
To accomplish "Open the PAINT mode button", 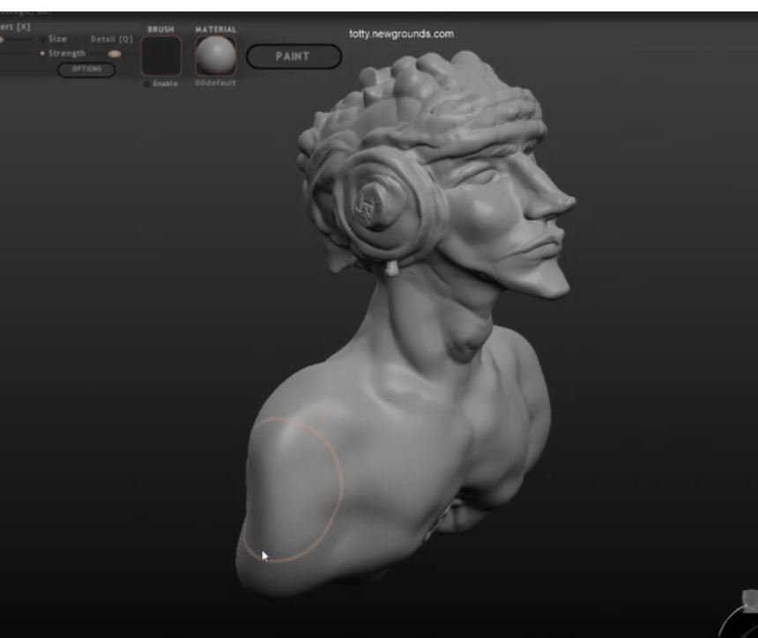I will [x=294, y=56].
